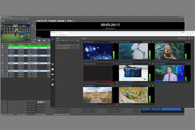This screenshot has width=195, height=130.
Task: Open info for GS demo server
Action: 78,45
